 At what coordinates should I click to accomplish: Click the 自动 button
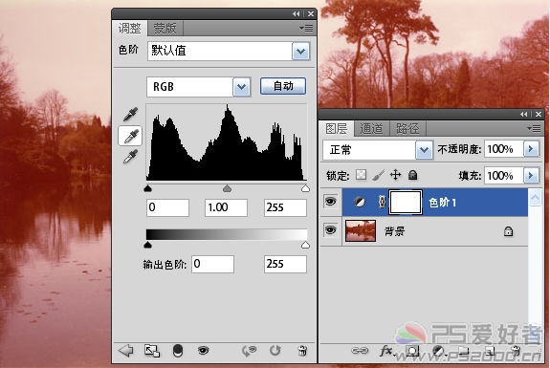(x=283, y=86)
